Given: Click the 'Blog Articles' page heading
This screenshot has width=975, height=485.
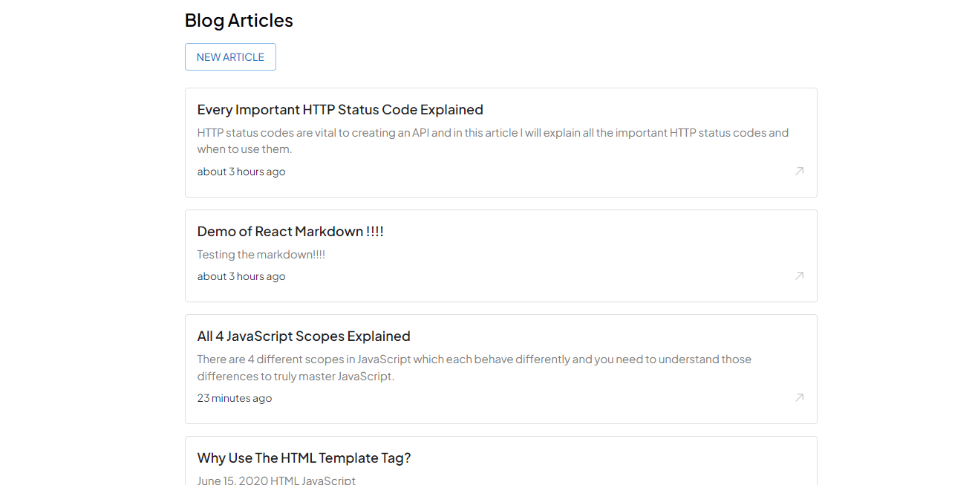Looking at the screenshot, I should 239,21.
